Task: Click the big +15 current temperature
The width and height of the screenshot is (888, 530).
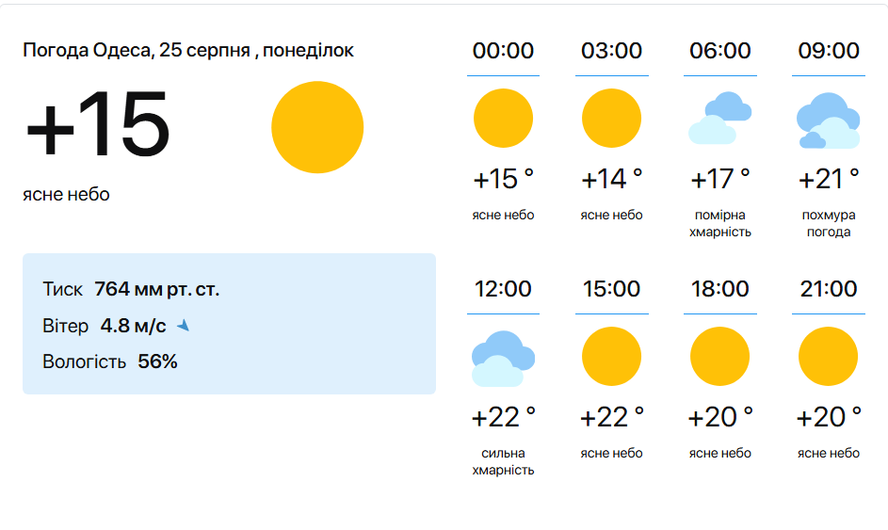Action: (x=98, y=126)
